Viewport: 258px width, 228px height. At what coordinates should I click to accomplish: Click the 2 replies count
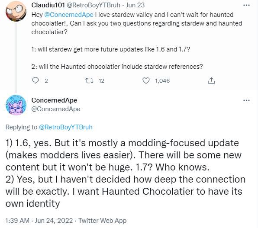tap(46, 80)
